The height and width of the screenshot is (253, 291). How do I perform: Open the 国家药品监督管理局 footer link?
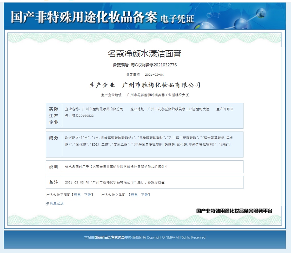(x=109, y=237)
